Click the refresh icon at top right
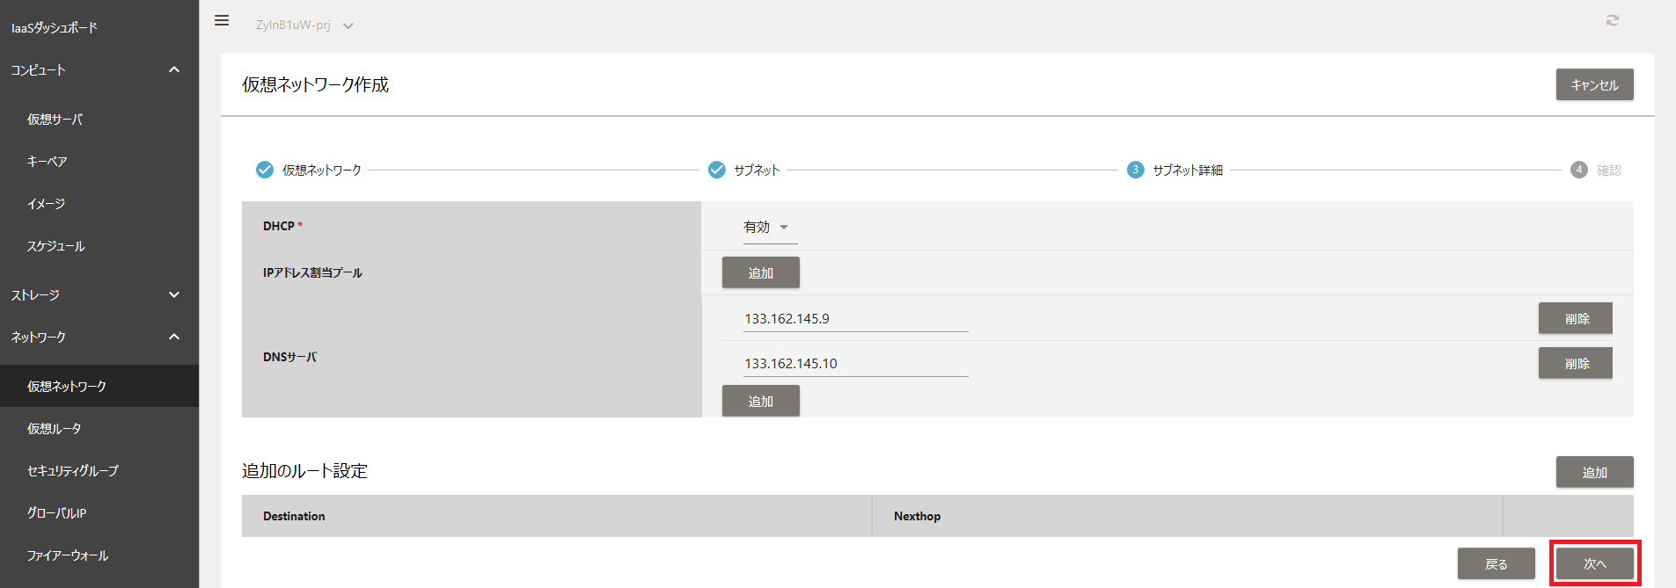The image size is (1676, 588). coord(1612,20)
